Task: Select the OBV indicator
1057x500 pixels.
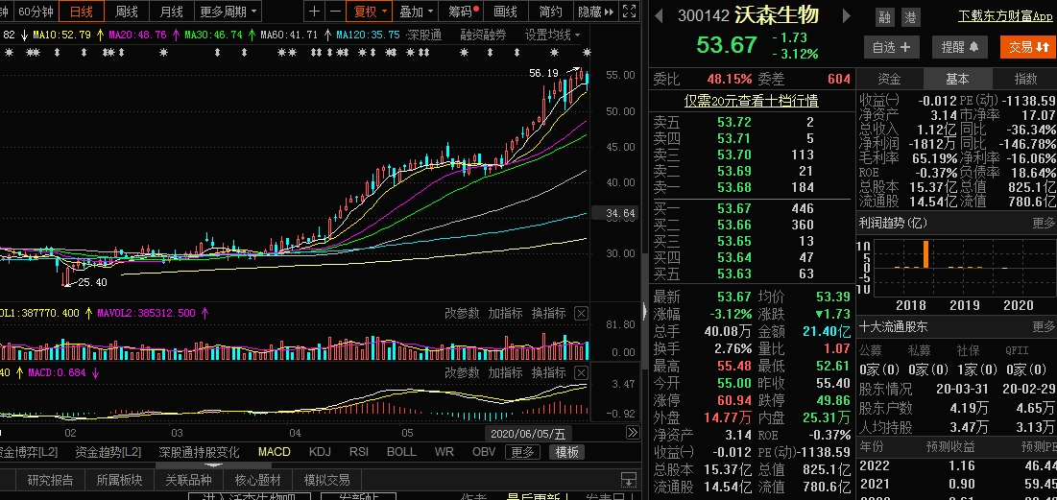Action: [484, 452]
